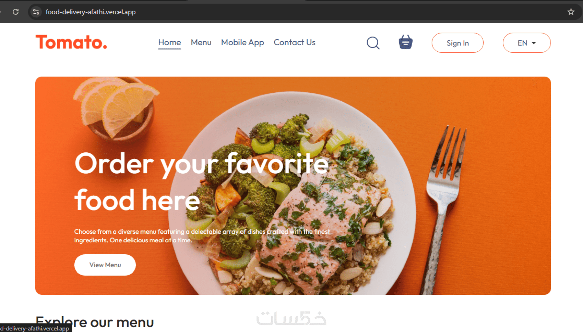583x332 pixels.
Task: Click the Tomato logo
Action: tap(71, 42)
